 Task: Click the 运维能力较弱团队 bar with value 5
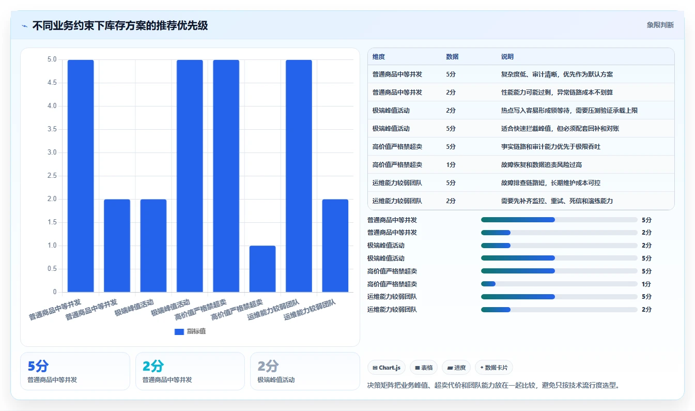tap(299, 176)
